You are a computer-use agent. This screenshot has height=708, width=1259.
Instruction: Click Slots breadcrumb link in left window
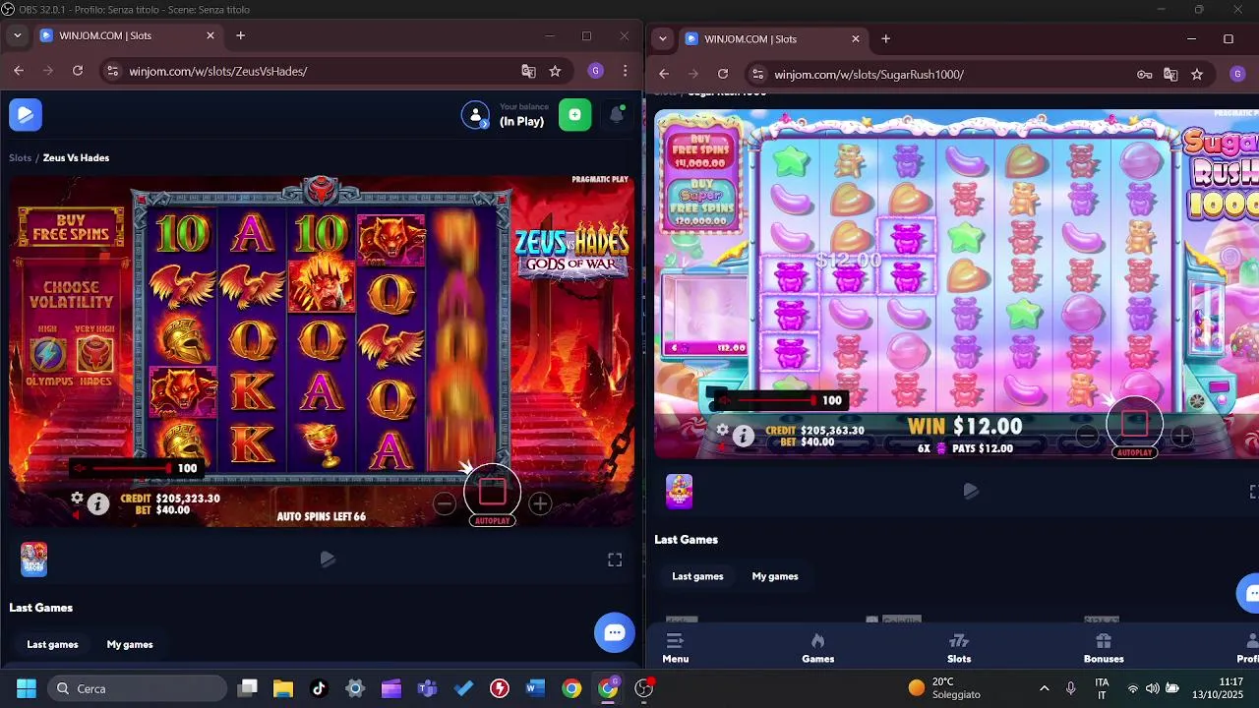20,157
